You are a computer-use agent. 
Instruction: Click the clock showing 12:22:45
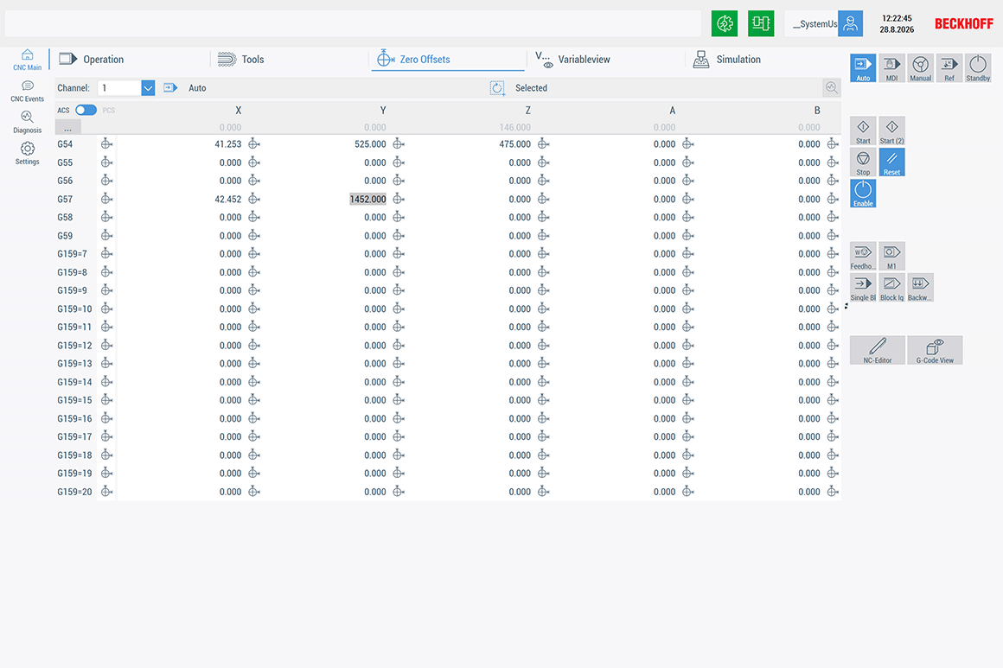(x=896, y=18)
